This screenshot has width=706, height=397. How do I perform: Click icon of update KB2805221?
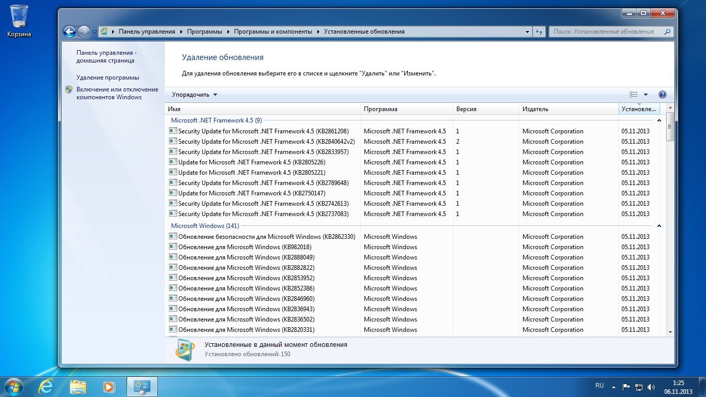(173, 172)
